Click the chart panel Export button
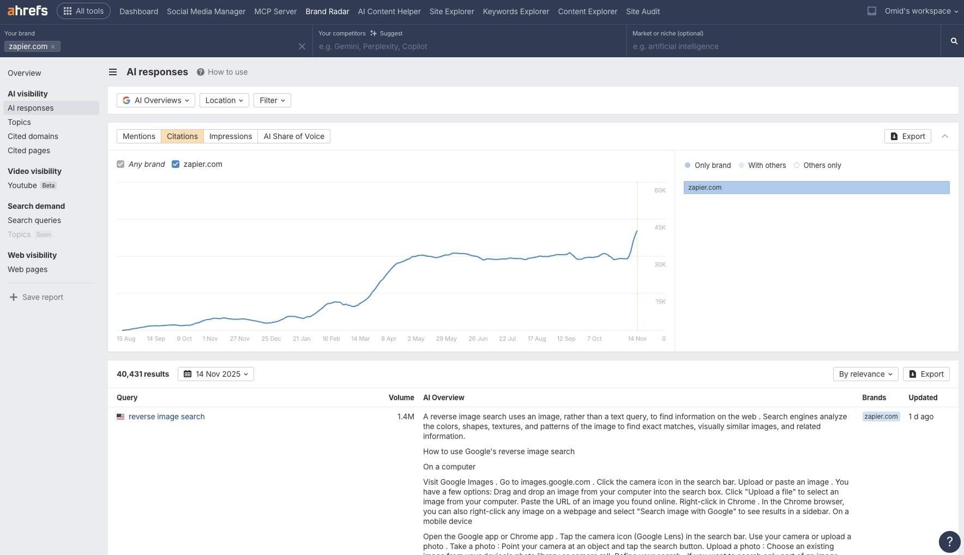Viewport: 964px width, 555px height. [x=908, y=136]
